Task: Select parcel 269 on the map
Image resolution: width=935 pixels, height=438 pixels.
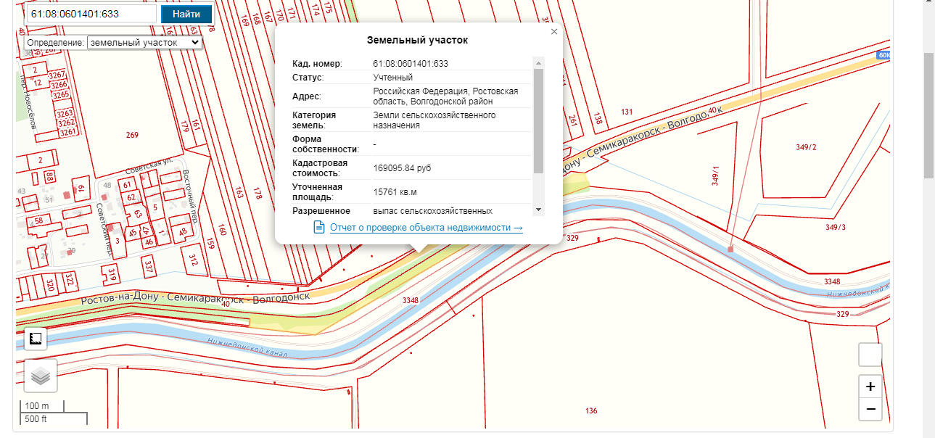Action: pyautogui.click(x=131, y=135)
